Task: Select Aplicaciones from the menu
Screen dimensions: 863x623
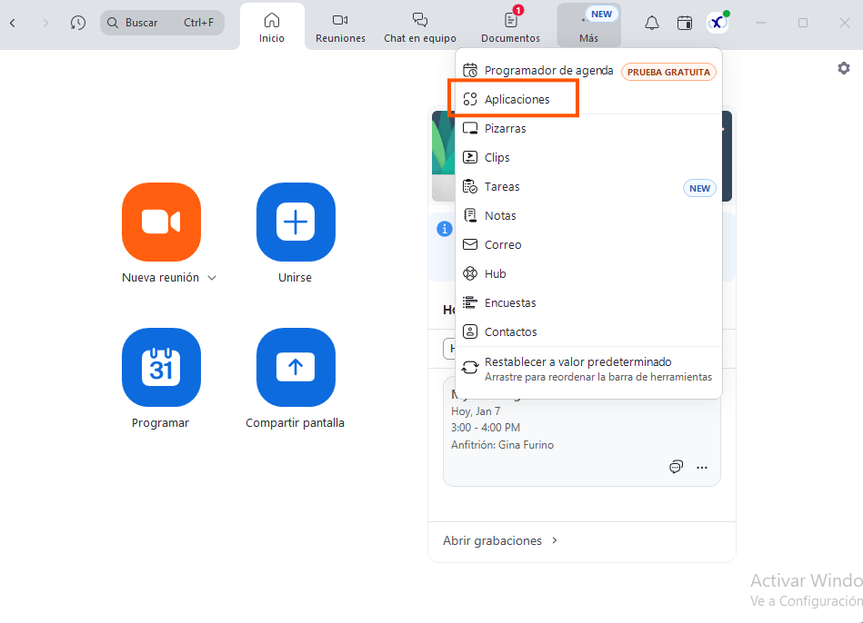Action: tap(589, 100)
